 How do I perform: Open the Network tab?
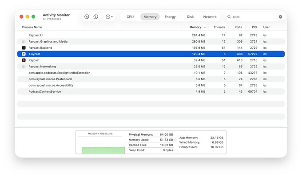point(210,17)
